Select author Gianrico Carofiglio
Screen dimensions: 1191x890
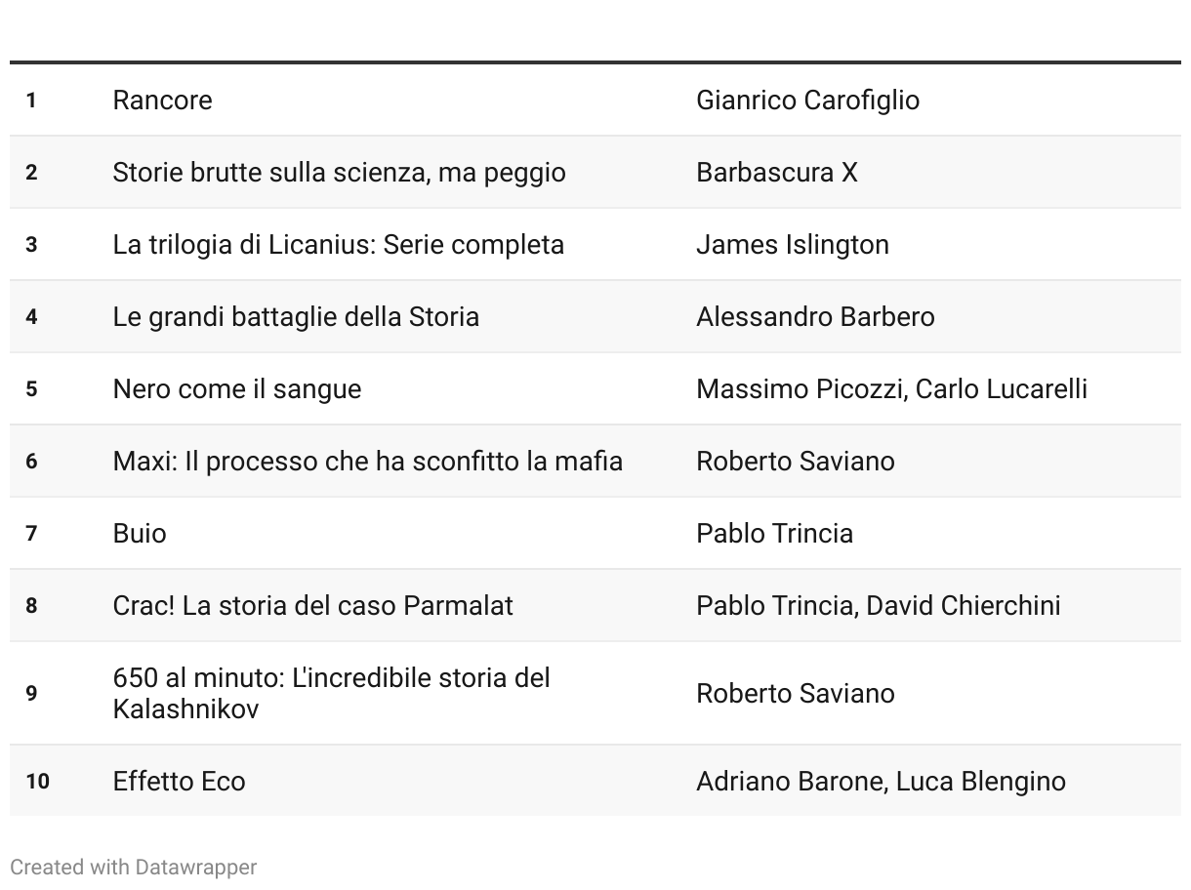point(807,100)
